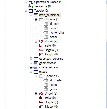The image size is (107, 109).
Task: Select Regole (0) label under aree_municipali
Action: coord(51,50)
